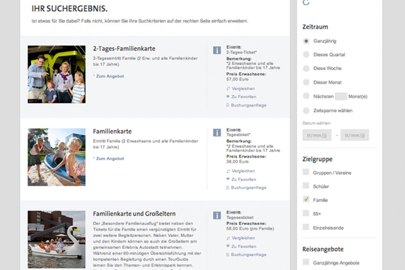Open Zum Angebot link for 2-Tages-Familienkarte
This screenshot has height=270, width=405.
110,76
